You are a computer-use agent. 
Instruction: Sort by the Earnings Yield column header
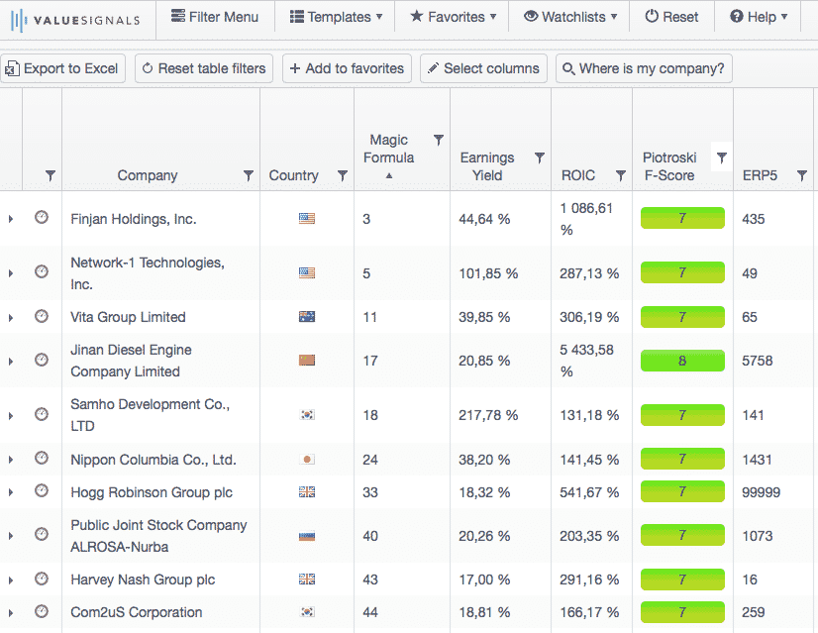point(487,166)
